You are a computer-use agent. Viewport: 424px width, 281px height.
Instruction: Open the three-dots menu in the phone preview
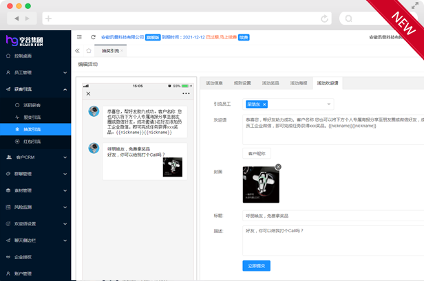click(x=184, y=93)
